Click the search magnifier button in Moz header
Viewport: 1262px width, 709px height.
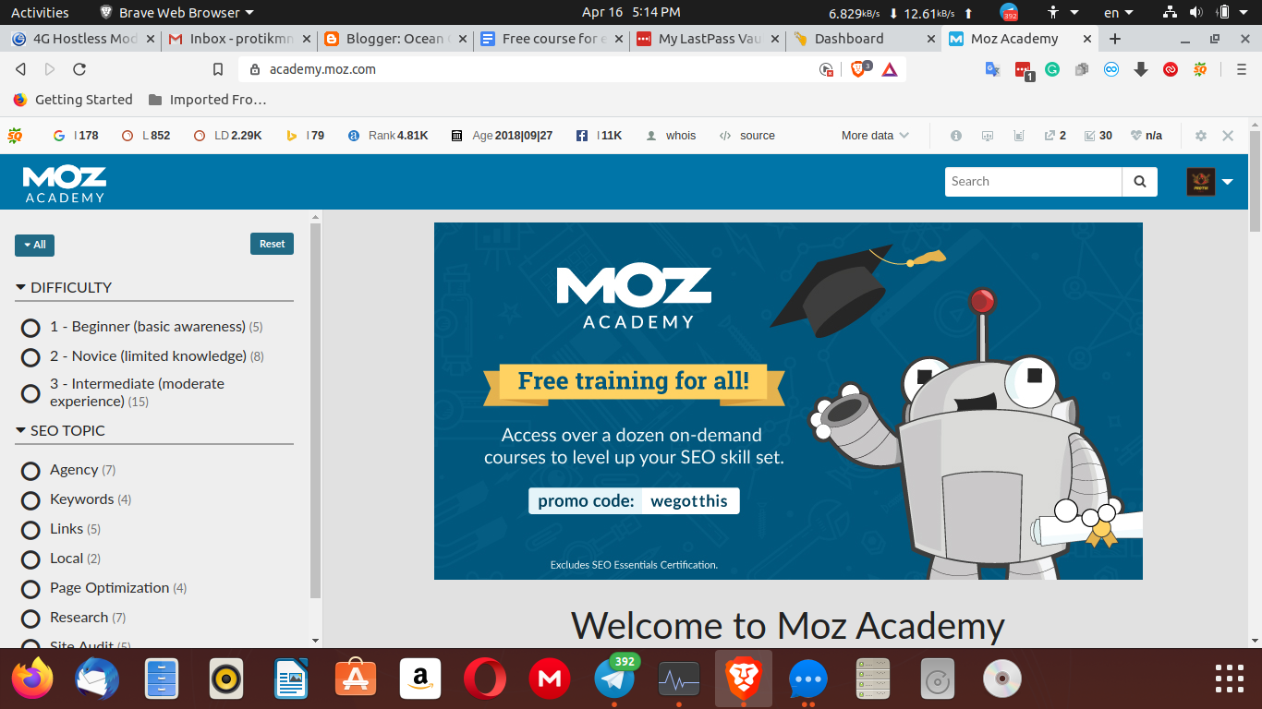coord(1139,182)
